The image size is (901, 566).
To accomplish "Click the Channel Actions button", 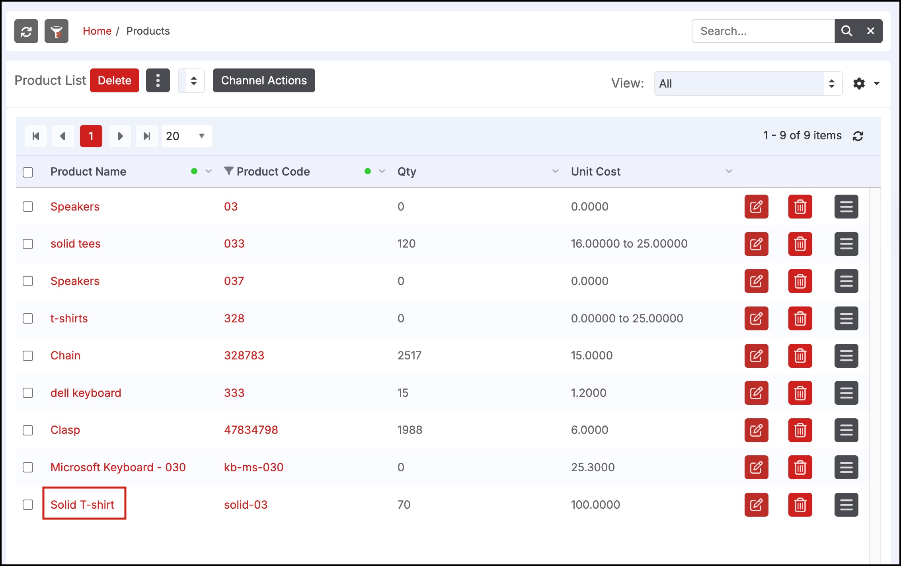I will (264, 80).
